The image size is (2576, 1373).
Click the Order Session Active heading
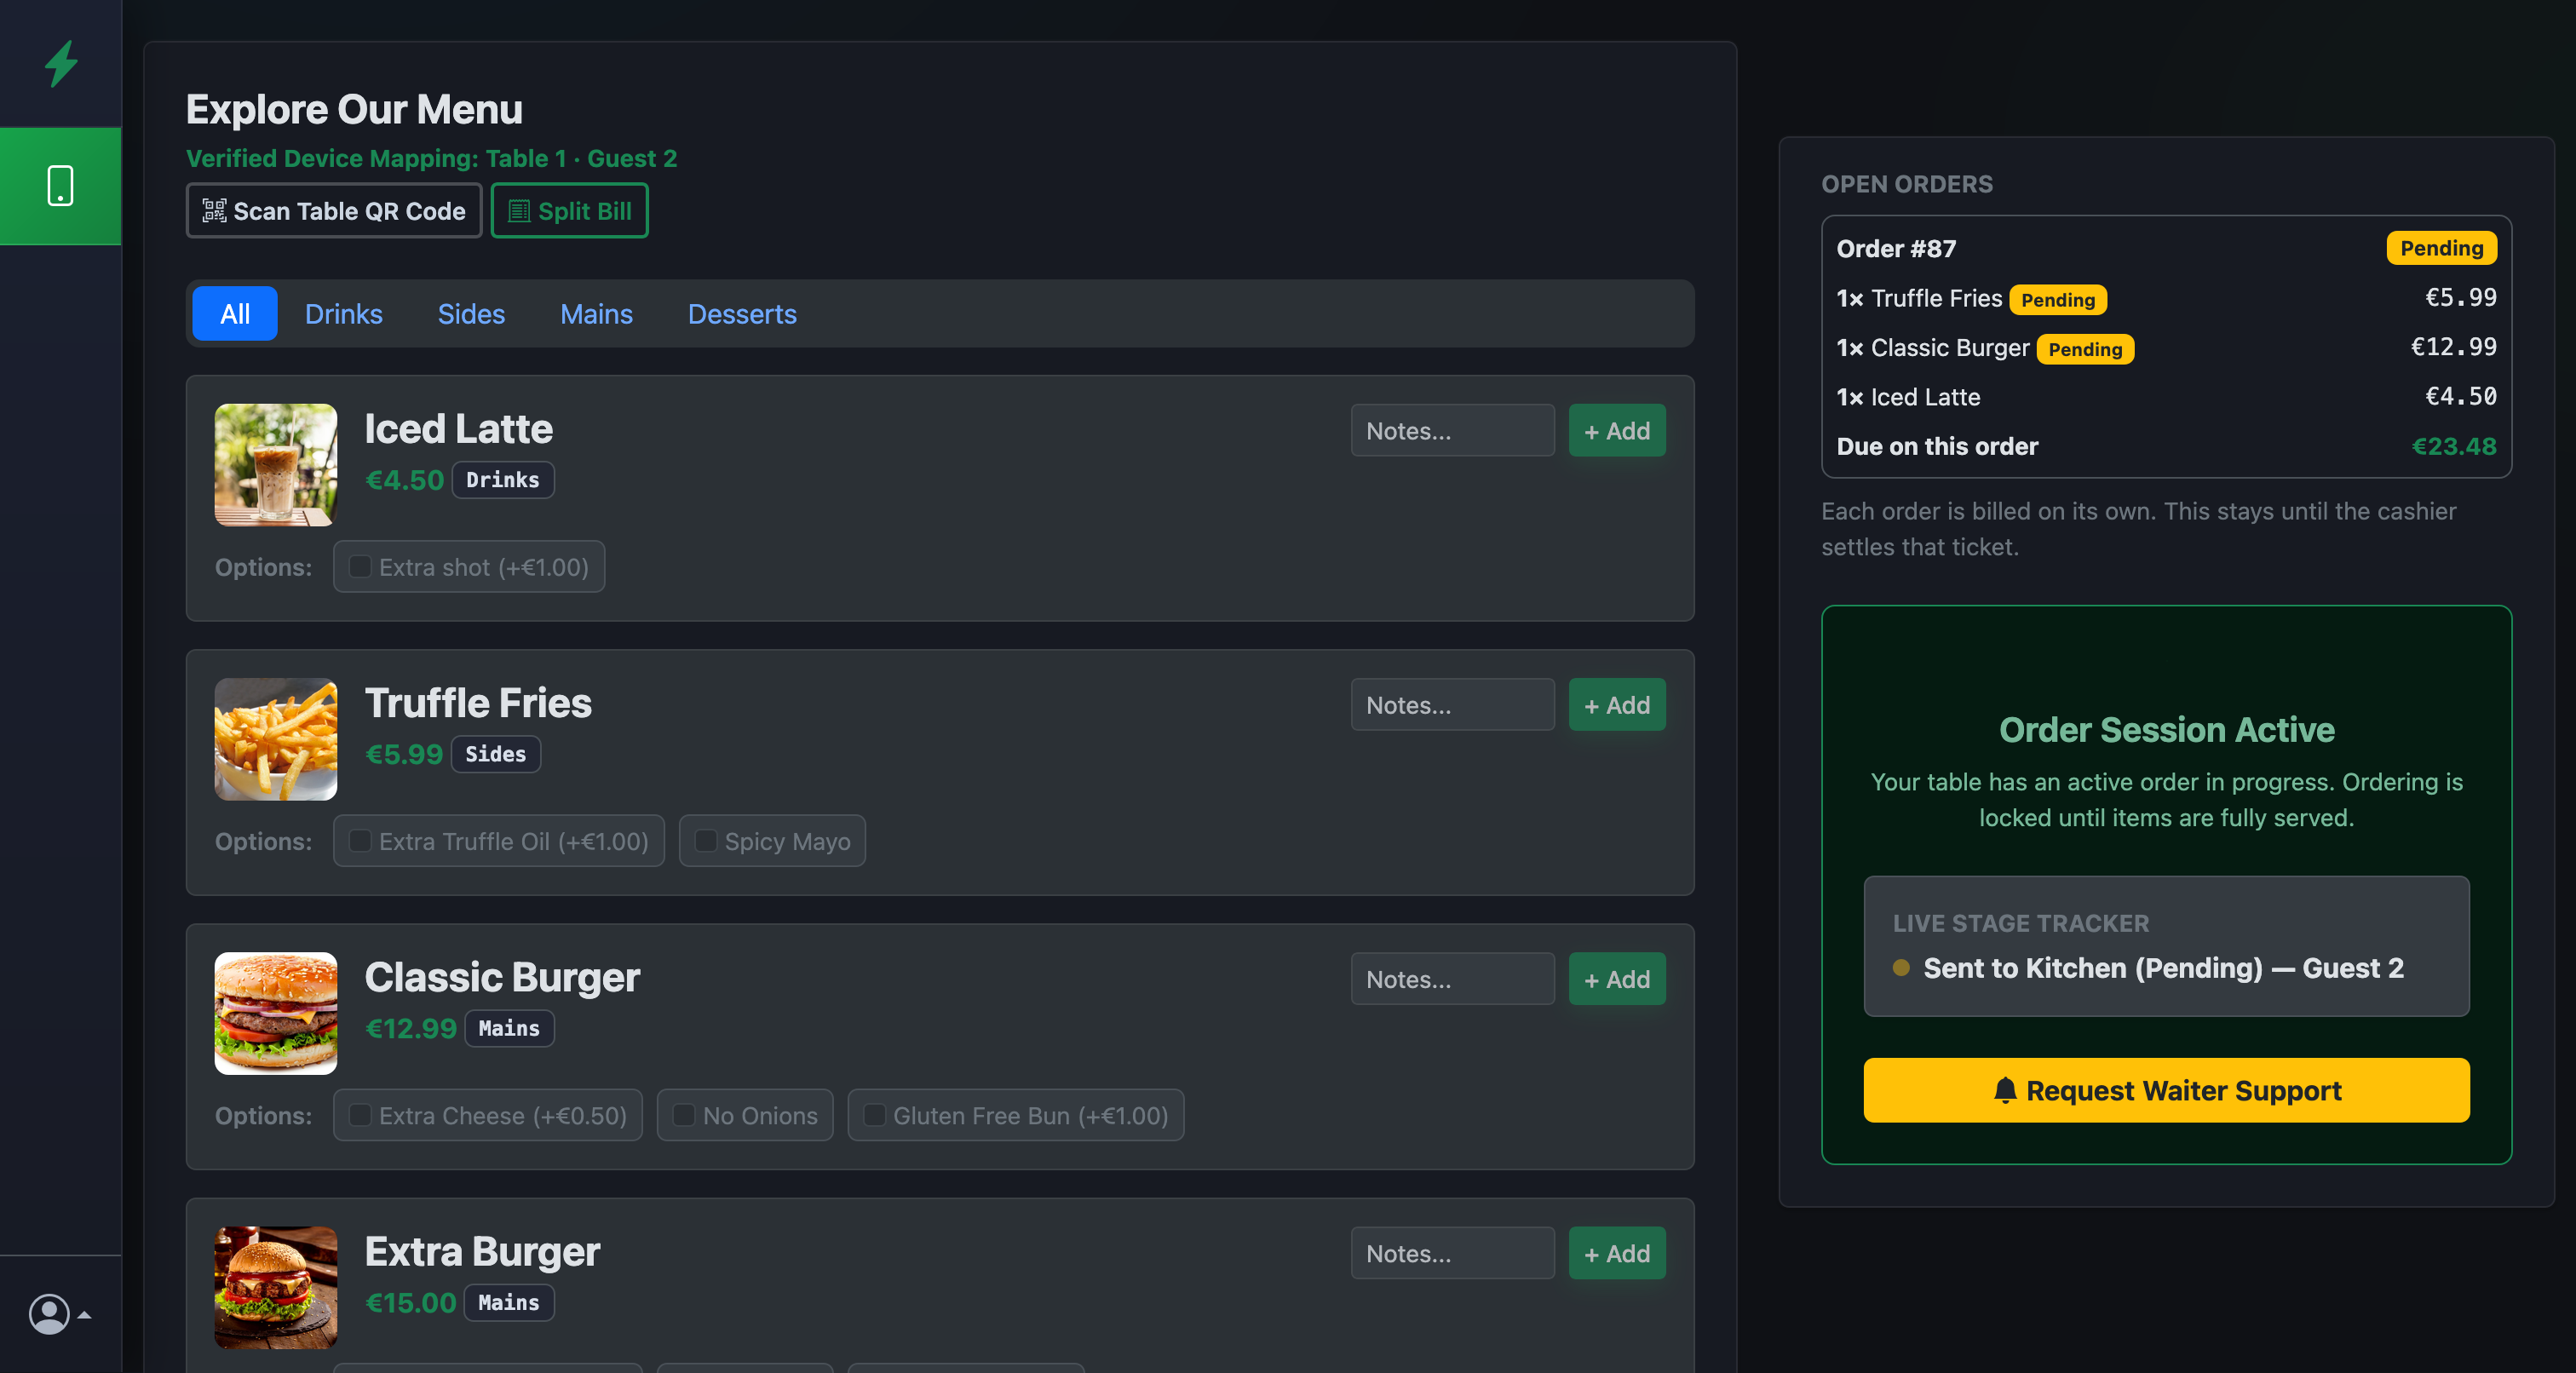(x=2166, y=730)
